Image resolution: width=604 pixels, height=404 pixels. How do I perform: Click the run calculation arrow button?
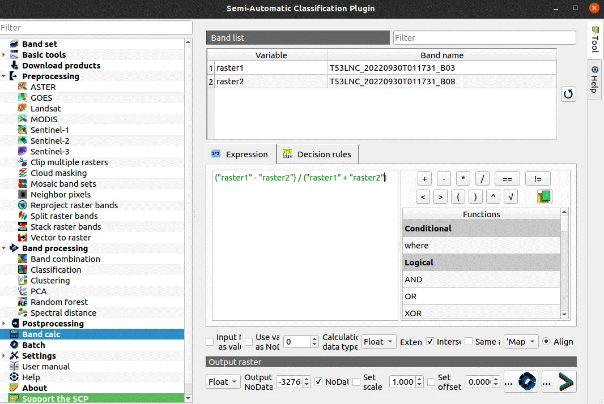click(559, 382)
